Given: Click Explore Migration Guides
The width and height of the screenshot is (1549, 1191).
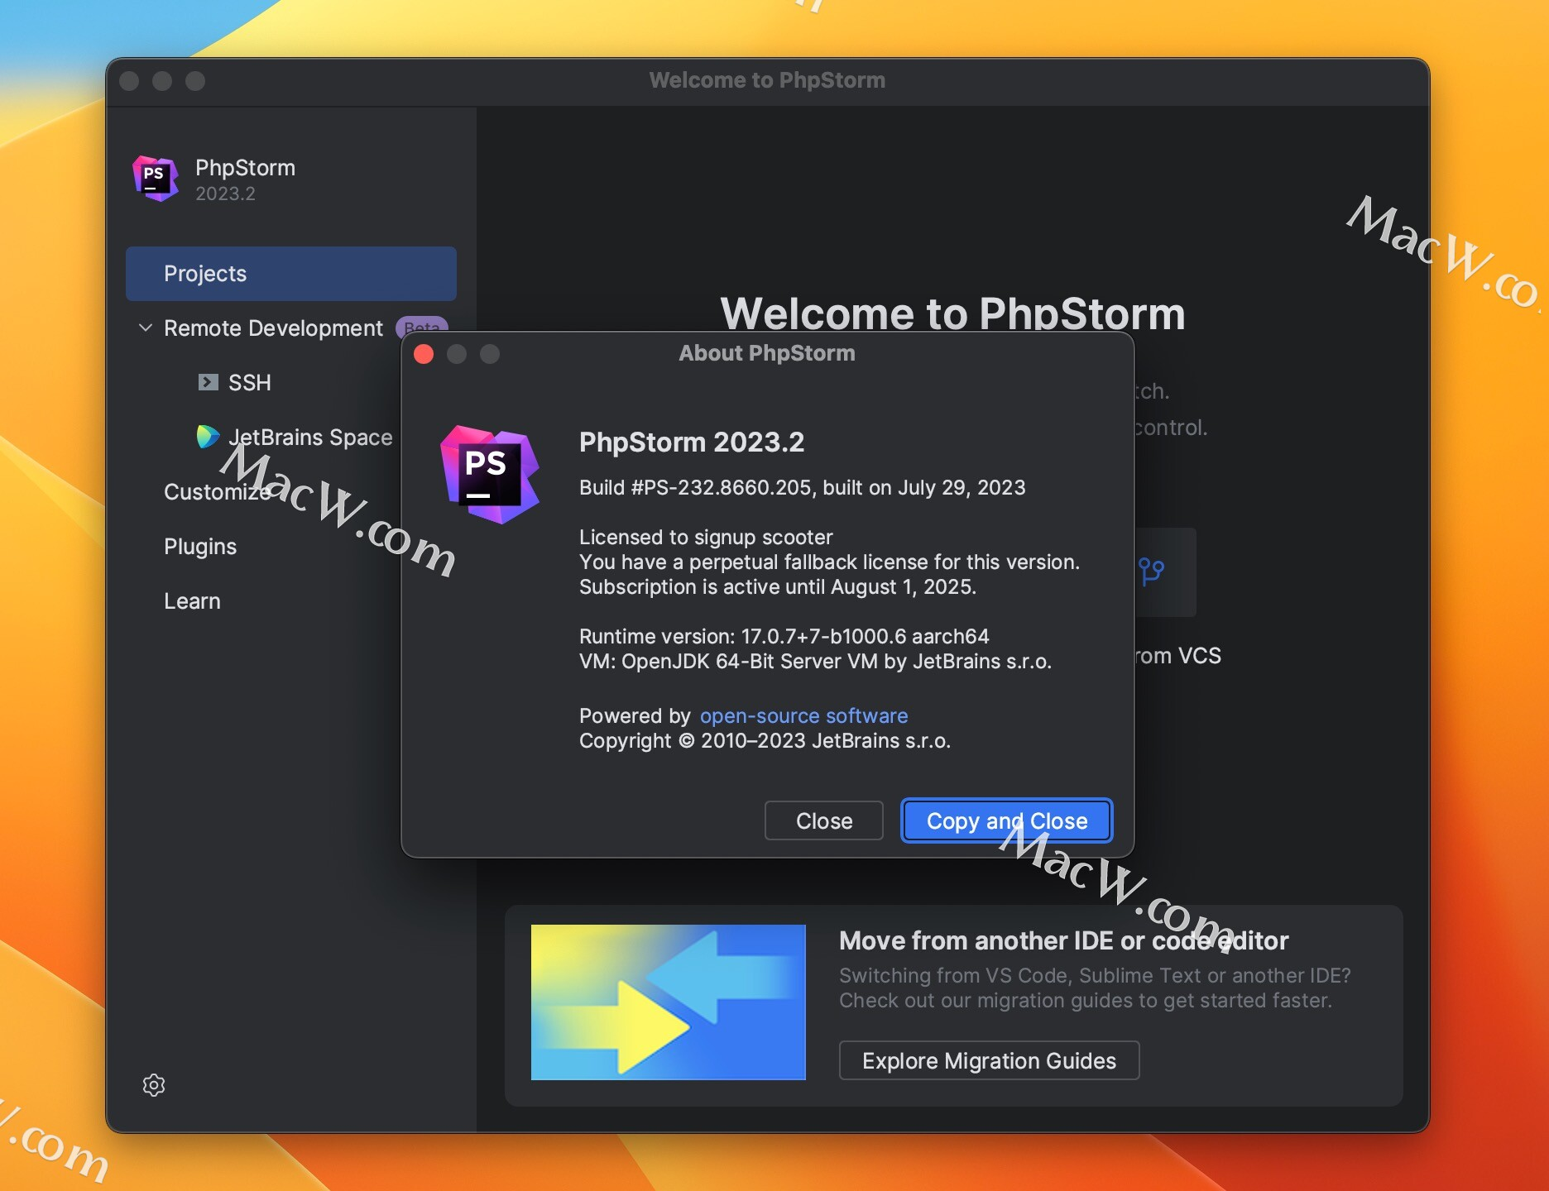Looking at the screenshot, I should point(988,1060).
